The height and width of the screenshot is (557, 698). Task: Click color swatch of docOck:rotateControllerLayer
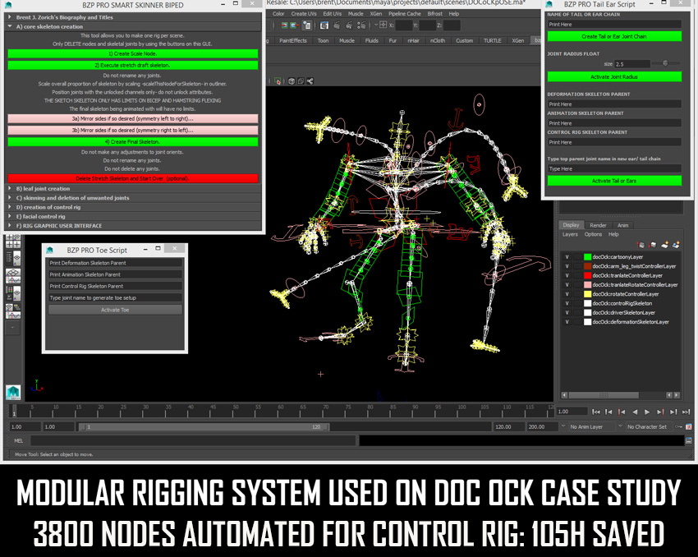pyautogui.click(x=588, y=294)
